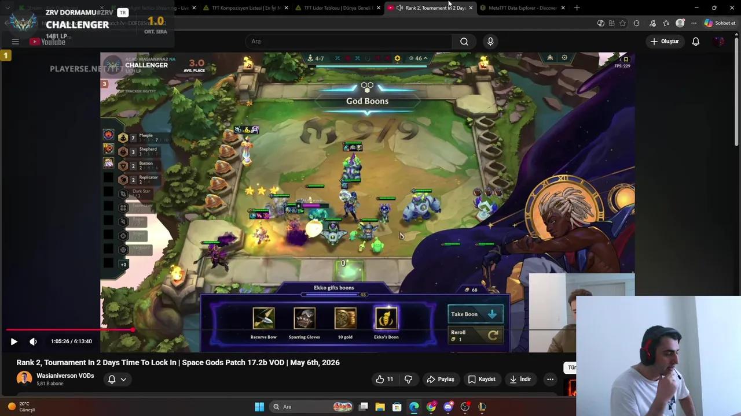
Task: Submit search with the magnifier button
Action: (464, 42)
